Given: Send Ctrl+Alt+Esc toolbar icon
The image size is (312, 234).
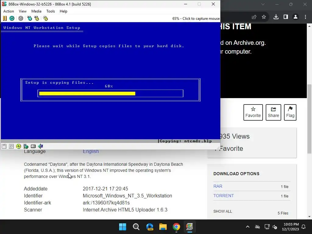Looking at the screenshot, I should click(x=37, y=19).
